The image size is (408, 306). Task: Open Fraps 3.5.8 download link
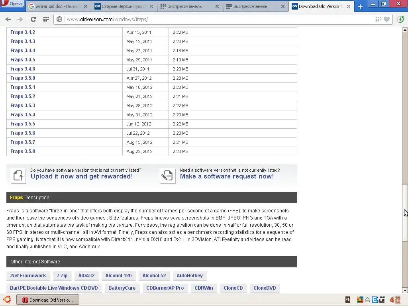click(23, 151)
